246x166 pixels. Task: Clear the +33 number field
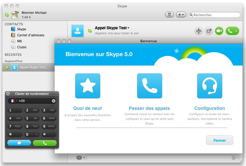54,101
